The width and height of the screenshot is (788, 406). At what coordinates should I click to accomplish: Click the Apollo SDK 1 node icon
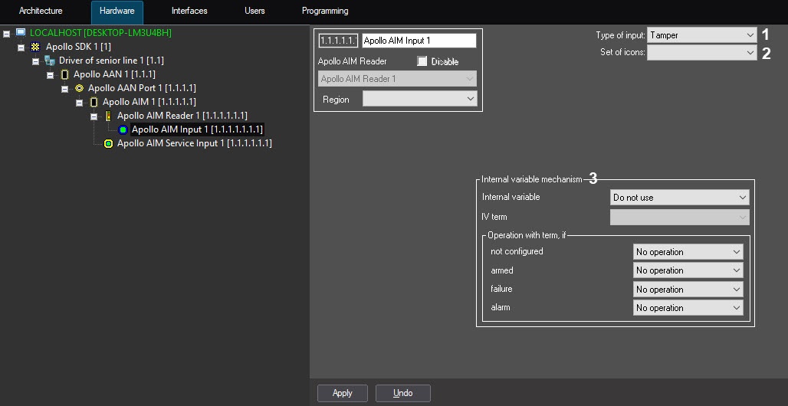click(34, 47)
